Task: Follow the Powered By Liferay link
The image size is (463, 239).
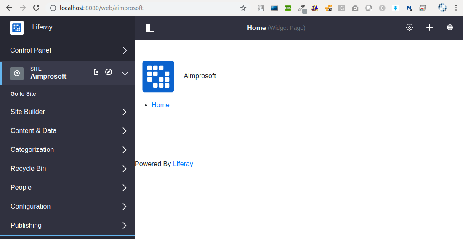Action: tap(183, 164)
